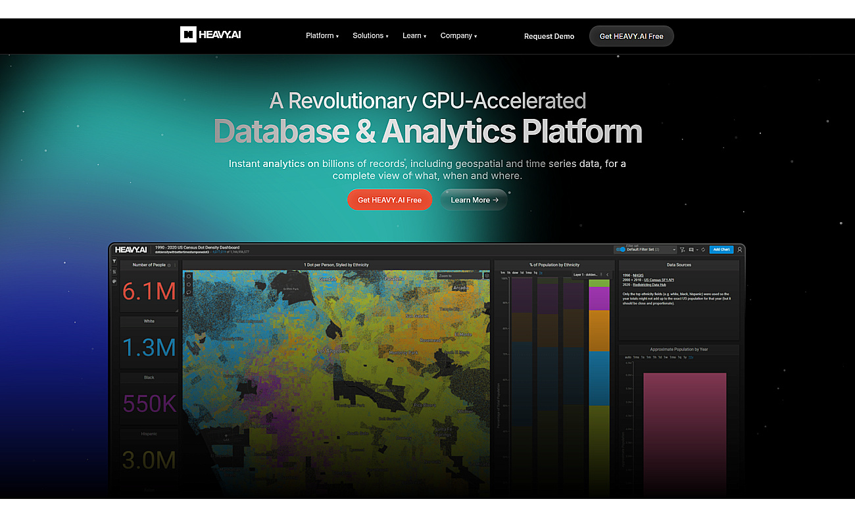Click the Data Sources panel title
The image size is (855, 518).
tap(679, 265)
